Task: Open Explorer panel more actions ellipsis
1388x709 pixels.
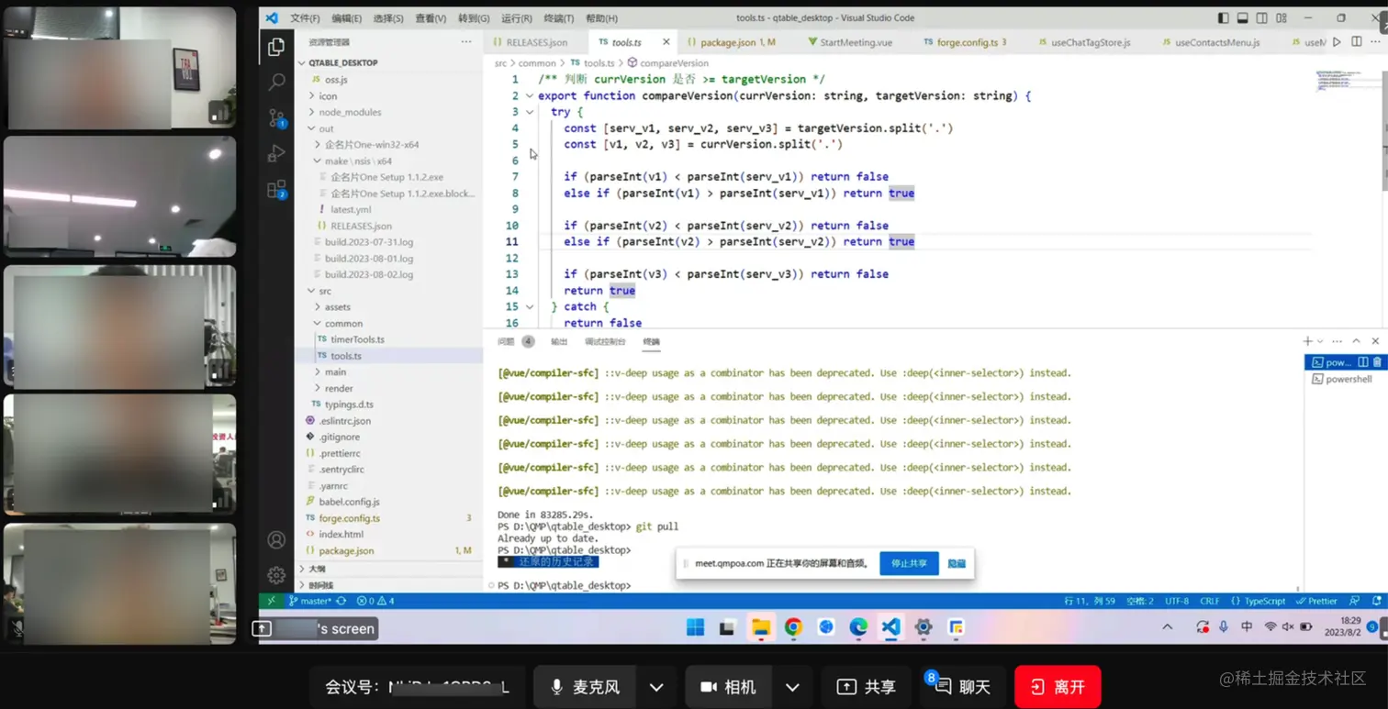Action: pyautogui.click(x=466, y=42)
